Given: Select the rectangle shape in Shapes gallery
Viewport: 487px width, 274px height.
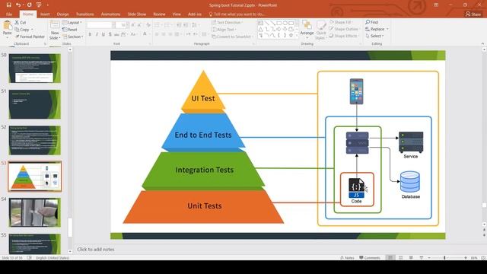Looking at the screenshot, I should pos(279,23).
